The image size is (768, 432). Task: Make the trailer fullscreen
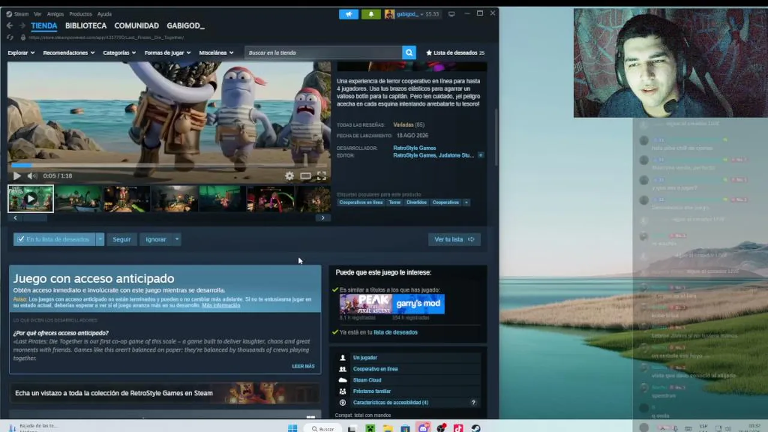[x=321, y=176]
